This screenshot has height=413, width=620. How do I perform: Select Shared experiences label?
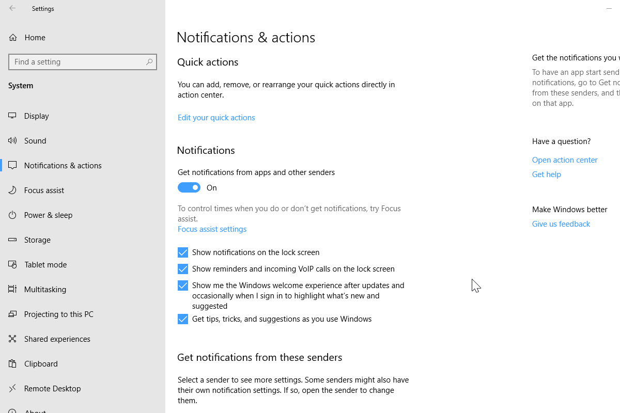point(57,339)
